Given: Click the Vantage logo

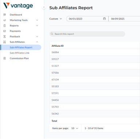Looking at the screenshot, I should (x=18, y=5).
